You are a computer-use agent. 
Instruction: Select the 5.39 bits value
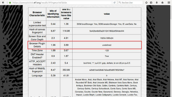click(53, 75)
